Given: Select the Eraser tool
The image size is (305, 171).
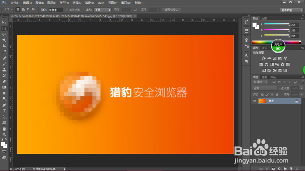Looking at the screenshot, I should [x=4, y=81].
